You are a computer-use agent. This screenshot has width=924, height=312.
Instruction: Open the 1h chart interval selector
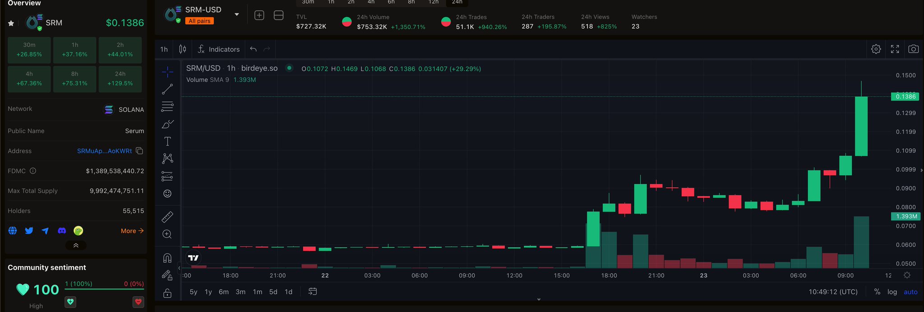(x=164, y=49)
